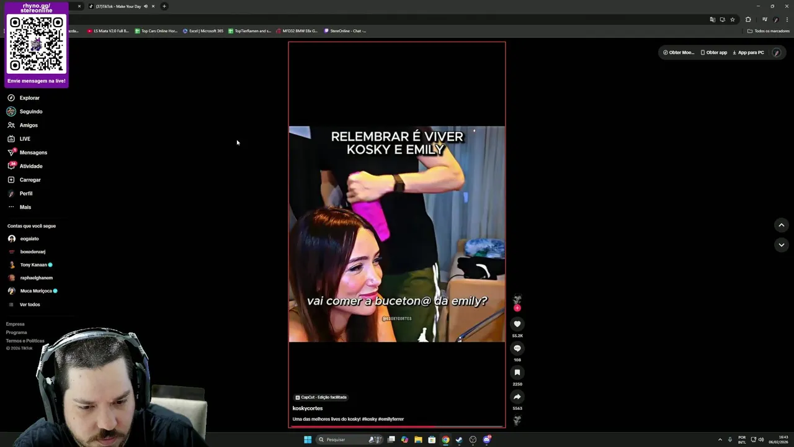Open boxederuarj followed account
The image size is (794, 447).
(x=27, y=252)
